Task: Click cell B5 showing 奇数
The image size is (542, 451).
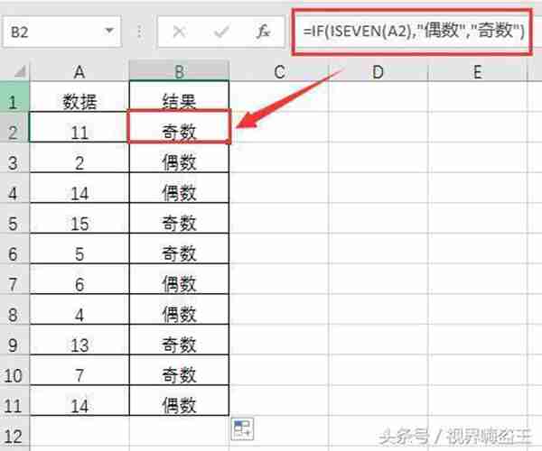Action: pyautogui.click(x=179, y=218)
